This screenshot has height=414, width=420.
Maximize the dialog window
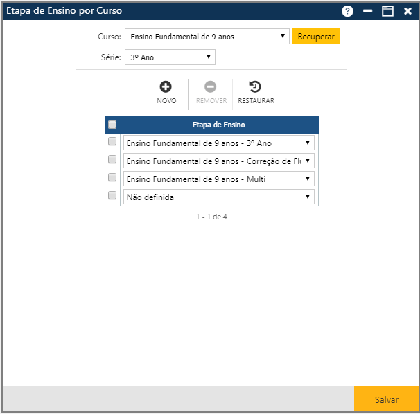(387, 11)
